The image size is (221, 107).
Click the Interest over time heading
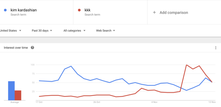[x=16, y=48]
